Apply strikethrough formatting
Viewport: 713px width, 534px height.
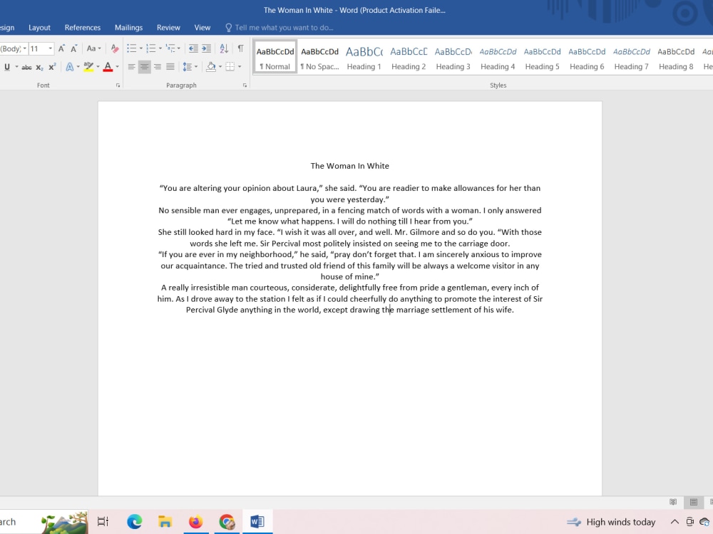click(x=27, y=67)
